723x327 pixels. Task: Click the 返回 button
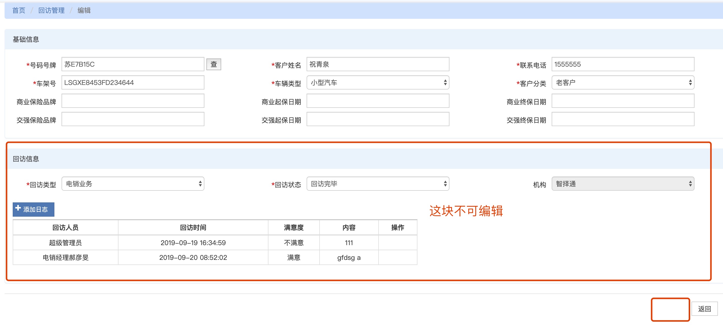pos(704,309)
